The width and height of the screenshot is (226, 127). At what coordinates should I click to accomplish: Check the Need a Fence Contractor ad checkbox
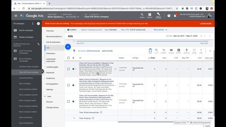pyautogui.click(x=69, y=85)
